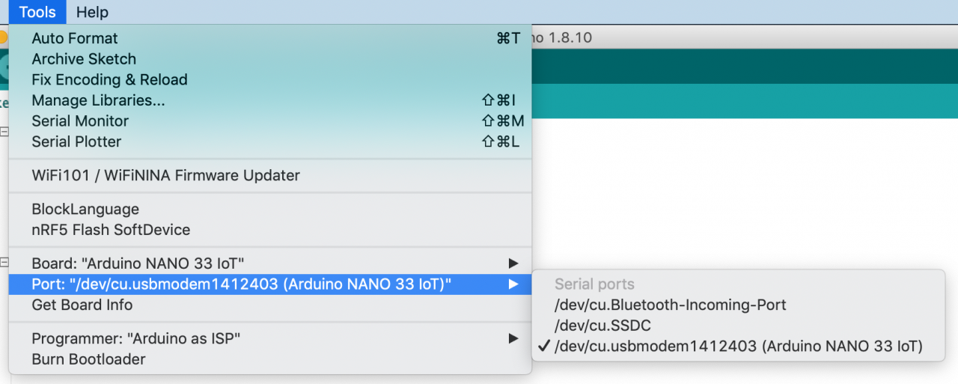Launch the Serial Monitor
The image size is (958, 384).
tap(80, 121)
